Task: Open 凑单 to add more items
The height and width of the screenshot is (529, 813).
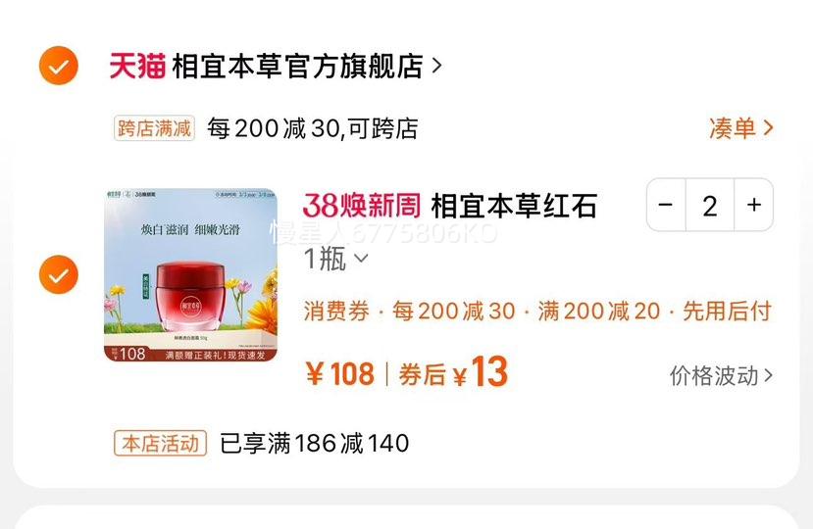Action: click(741, 128)
